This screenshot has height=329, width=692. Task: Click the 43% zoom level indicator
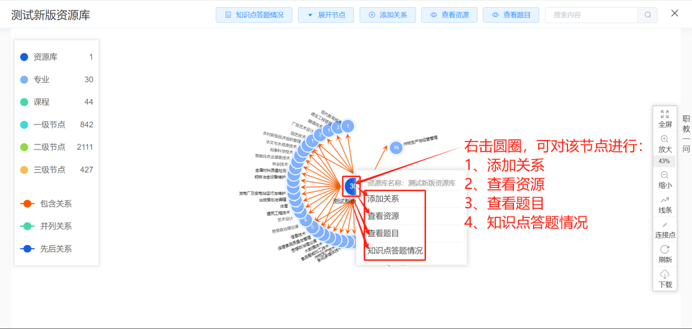(664, 161)
